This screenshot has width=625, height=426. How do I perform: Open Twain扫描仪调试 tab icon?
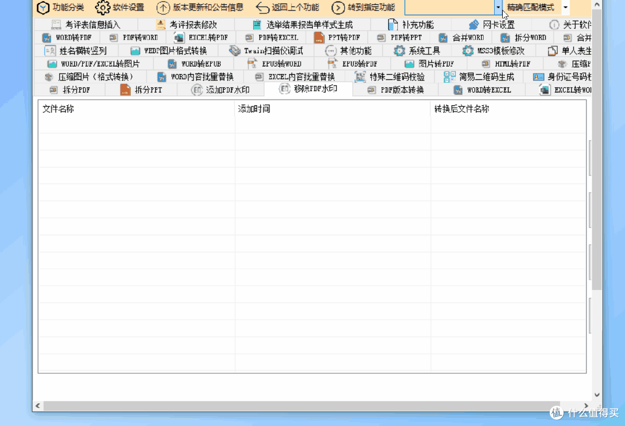[x=235, y=51]
